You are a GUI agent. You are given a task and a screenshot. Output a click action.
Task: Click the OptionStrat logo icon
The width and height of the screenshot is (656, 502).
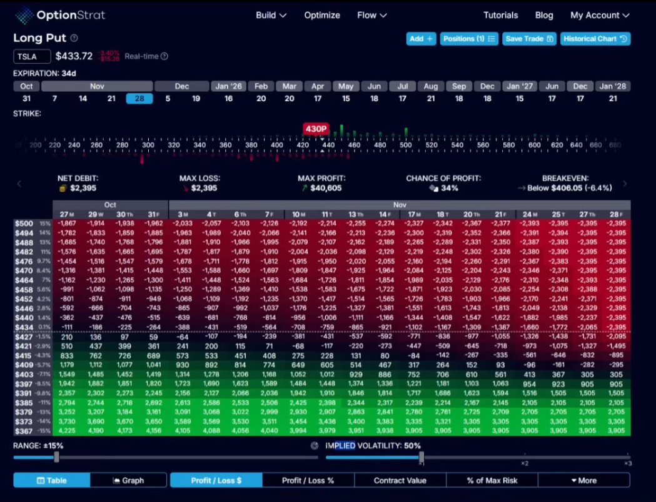(x=24, y=15)
